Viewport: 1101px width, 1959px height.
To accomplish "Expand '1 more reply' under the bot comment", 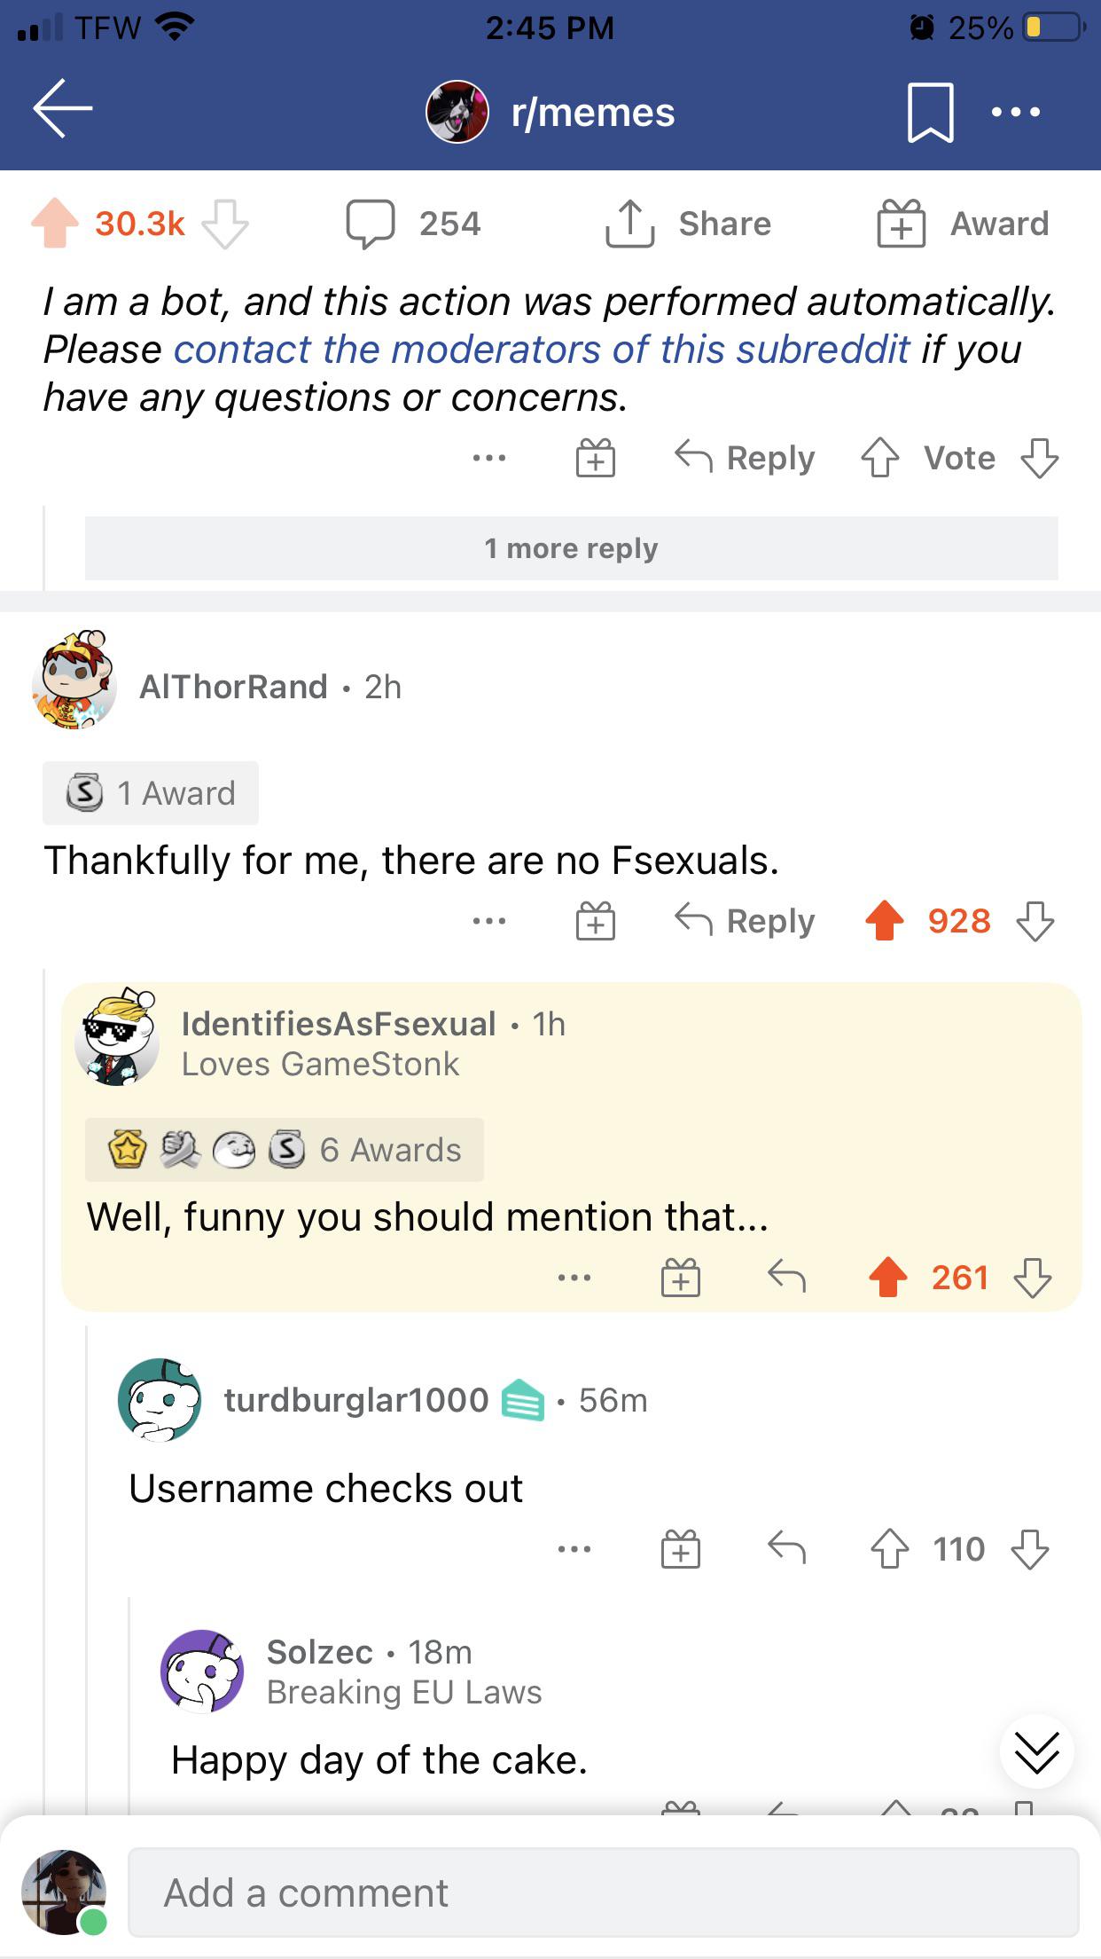I will 571,547.
